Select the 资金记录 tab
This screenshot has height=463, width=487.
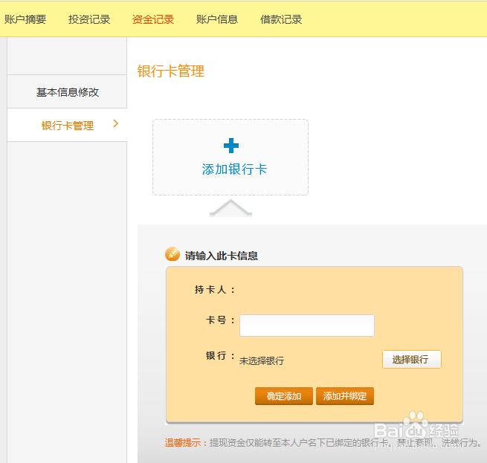point(153,19)
